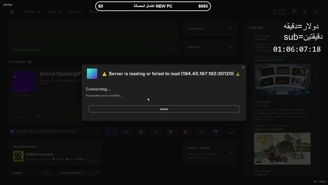The width and height of the screenshot is (328, 185).
Task: Click the heart icon on the Favorites card
Action: 230,29
